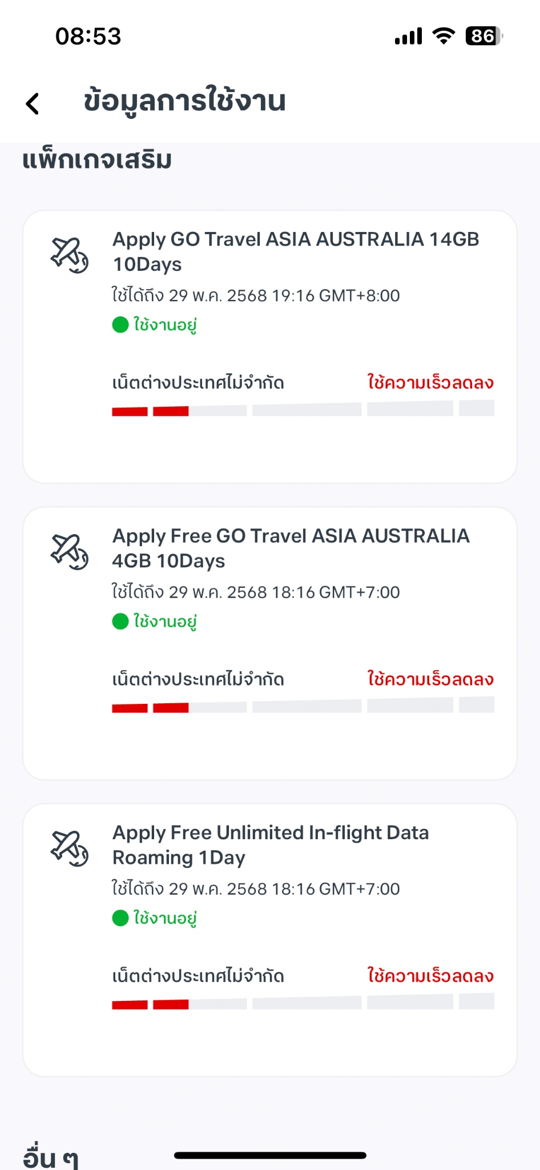Image resolution: width=540 pixels, height=1170 pixels.
Task: Tap the battery indicator showing 86
Action: (x=484, y=36)
